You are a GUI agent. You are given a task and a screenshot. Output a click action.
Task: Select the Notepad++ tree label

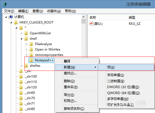pos(44,60)
